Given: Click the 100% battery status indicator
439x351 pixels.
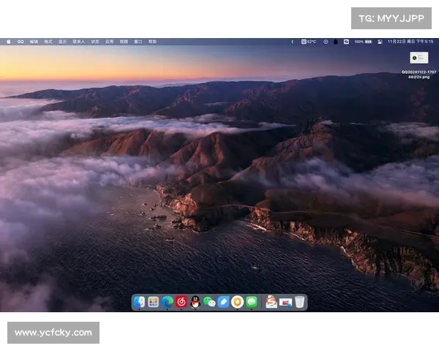Looking at the screenshot, I should point(362,42).
